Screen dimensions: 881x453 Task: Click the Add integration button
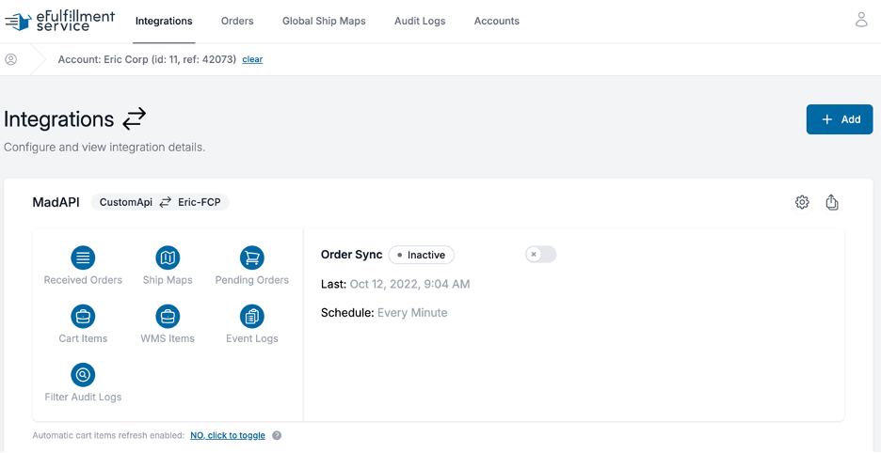coord(840,119)
